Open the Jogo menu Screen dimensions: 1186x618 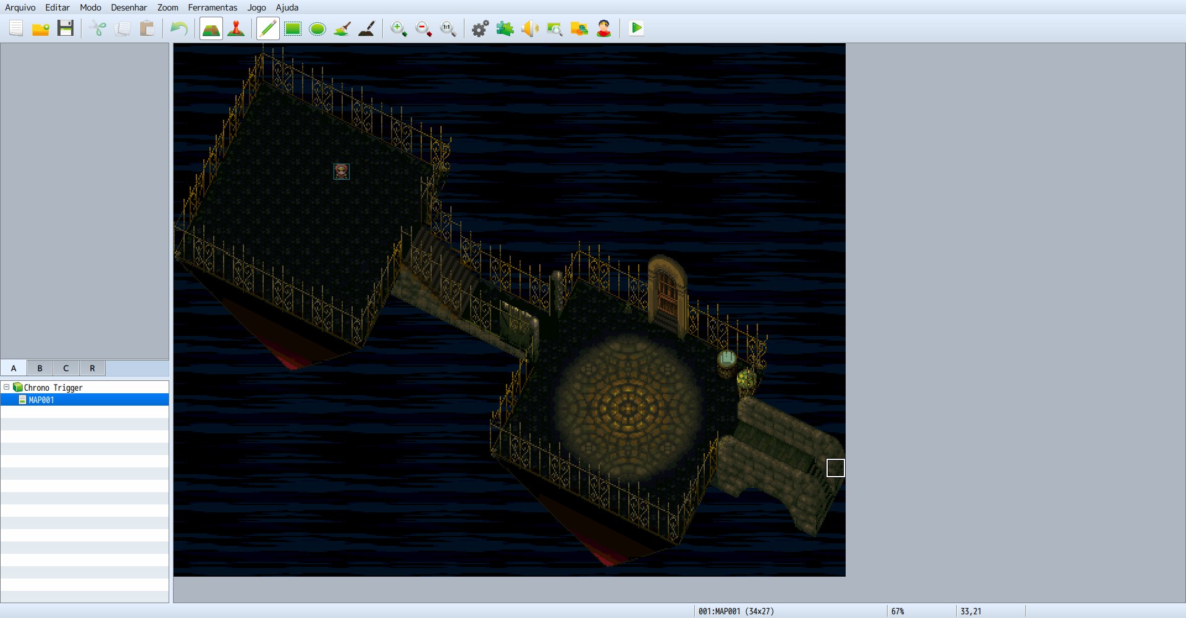[257, 7]
